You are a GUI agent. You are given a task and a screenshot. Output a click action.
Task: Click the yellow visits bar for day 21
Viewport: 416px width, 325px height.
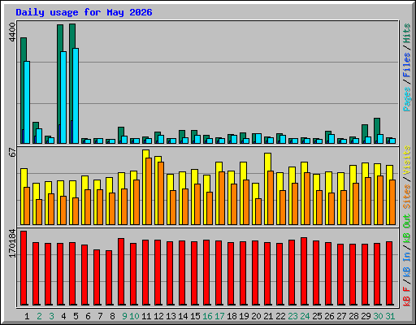click(266, 188)
